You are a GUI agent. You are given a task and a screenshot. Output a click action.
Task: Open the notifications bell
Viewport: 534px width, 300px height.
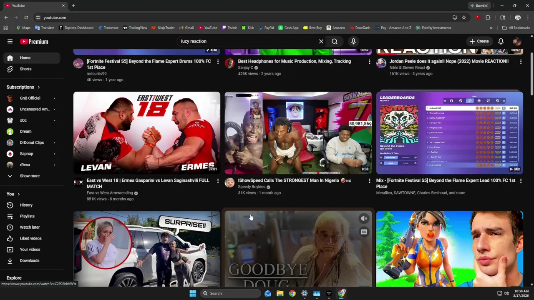click(x=501, y=41)
